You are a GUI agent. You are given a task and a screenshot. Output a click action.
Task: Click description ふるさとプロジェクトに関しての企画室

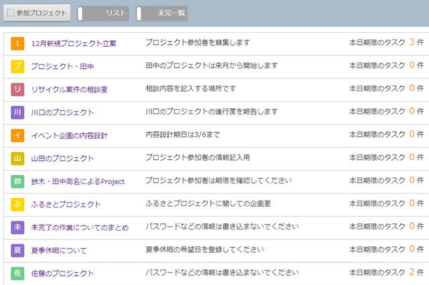click(208, 203)
